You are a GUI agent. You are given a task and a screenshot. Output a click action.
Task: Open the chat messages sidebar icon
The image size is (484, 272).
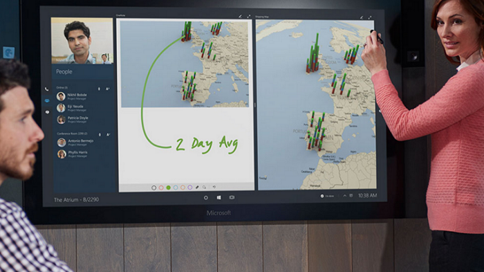47,112
